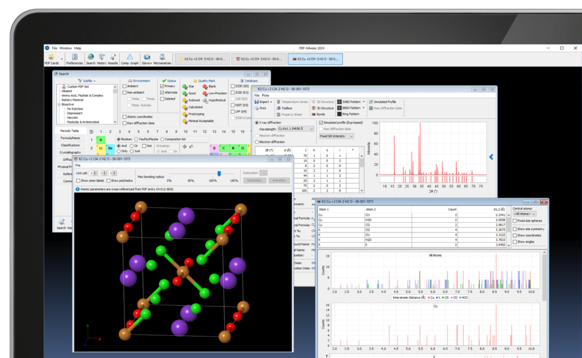This screenshot has height=358, width=582.
Task: Adjust the Max bonding radius slider
Action: [x=219, y=174]
